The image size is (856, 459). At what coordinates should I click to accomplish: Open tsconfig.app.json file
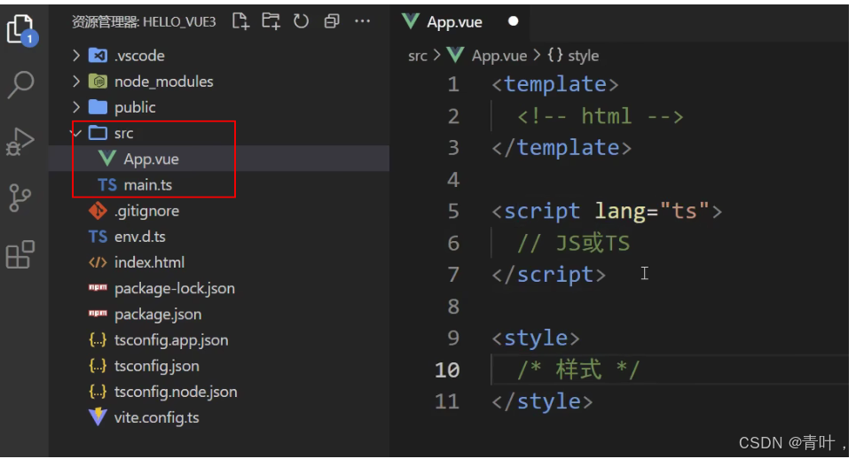click(171, 340)
